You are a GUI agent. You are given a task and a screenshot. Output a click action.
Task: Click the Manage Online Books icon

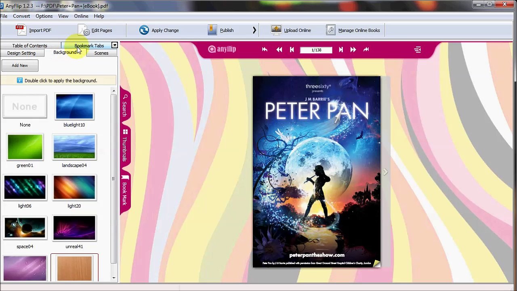pyautogui.click(x=331, y=30)
